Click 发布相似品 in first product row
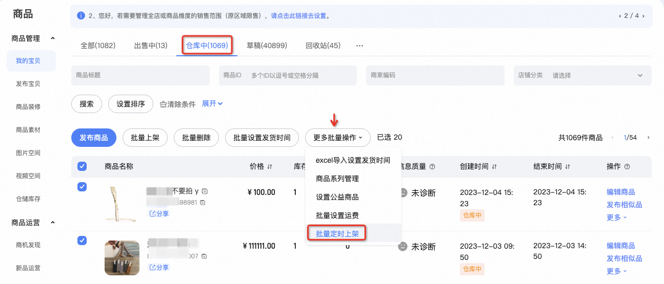 point(624,205)
